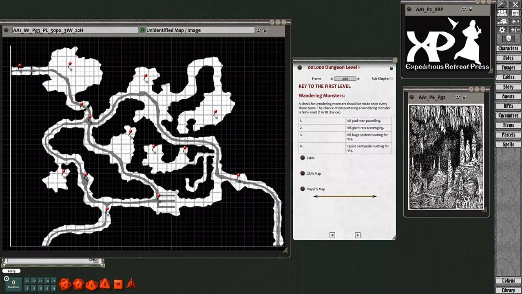
Task: Open the Calendar grid icon
Action: click(515, 13)
